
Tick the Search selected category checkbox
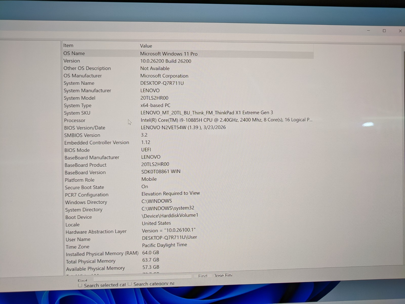coord(80,285)
